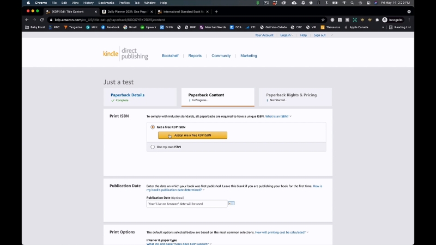Click Assign me a free KDP ISBN
This screenshot has width=436, height=245.
[193, 135]
